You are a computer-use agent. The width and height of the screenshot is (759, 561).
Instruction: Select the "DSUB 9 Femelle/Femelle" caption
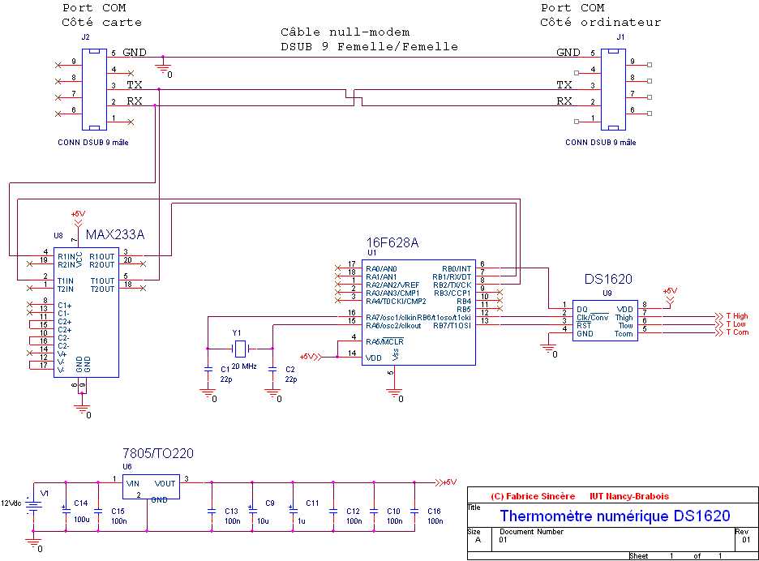[369, 47]
